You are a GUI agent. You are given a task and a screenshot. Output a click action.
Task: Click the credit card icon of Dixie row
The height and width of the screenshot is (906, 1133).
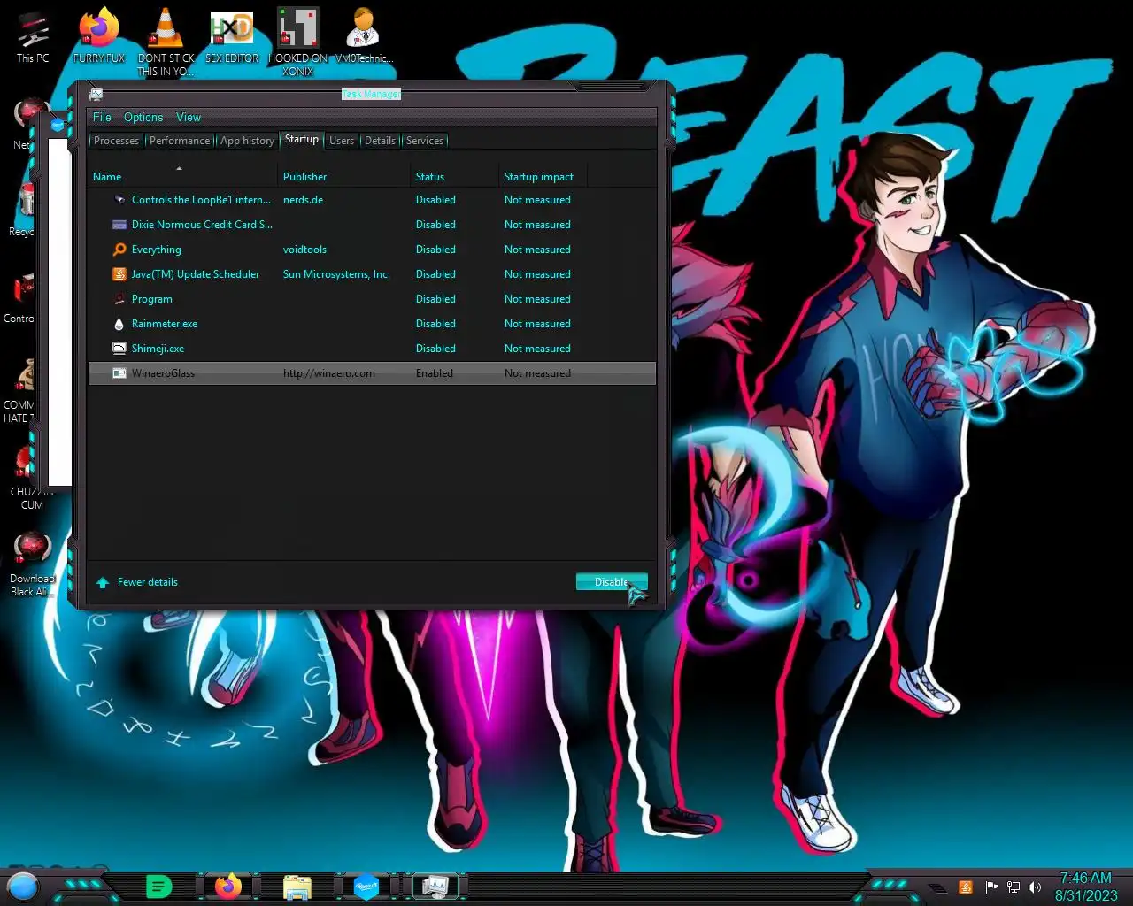click(119, 225)
